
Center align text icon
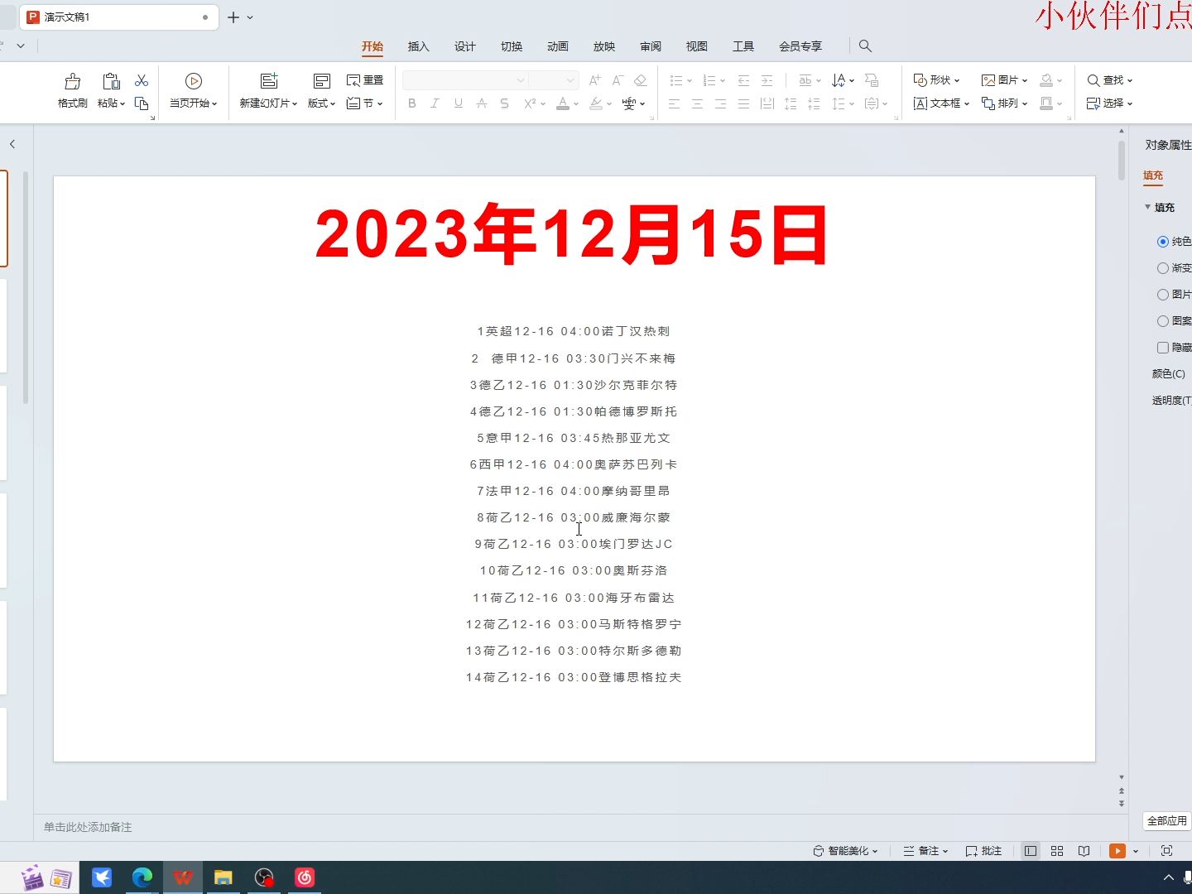[x=697, y=103]
